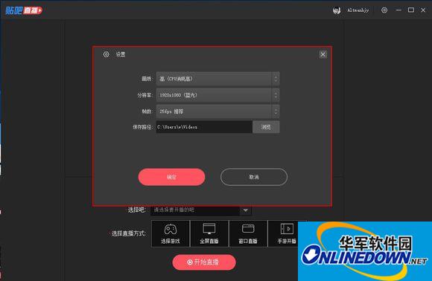The height and width of the screenshot is (281, 432).
Task: Click the user avatar next to Altmanhjy
Action: point(337,10)
